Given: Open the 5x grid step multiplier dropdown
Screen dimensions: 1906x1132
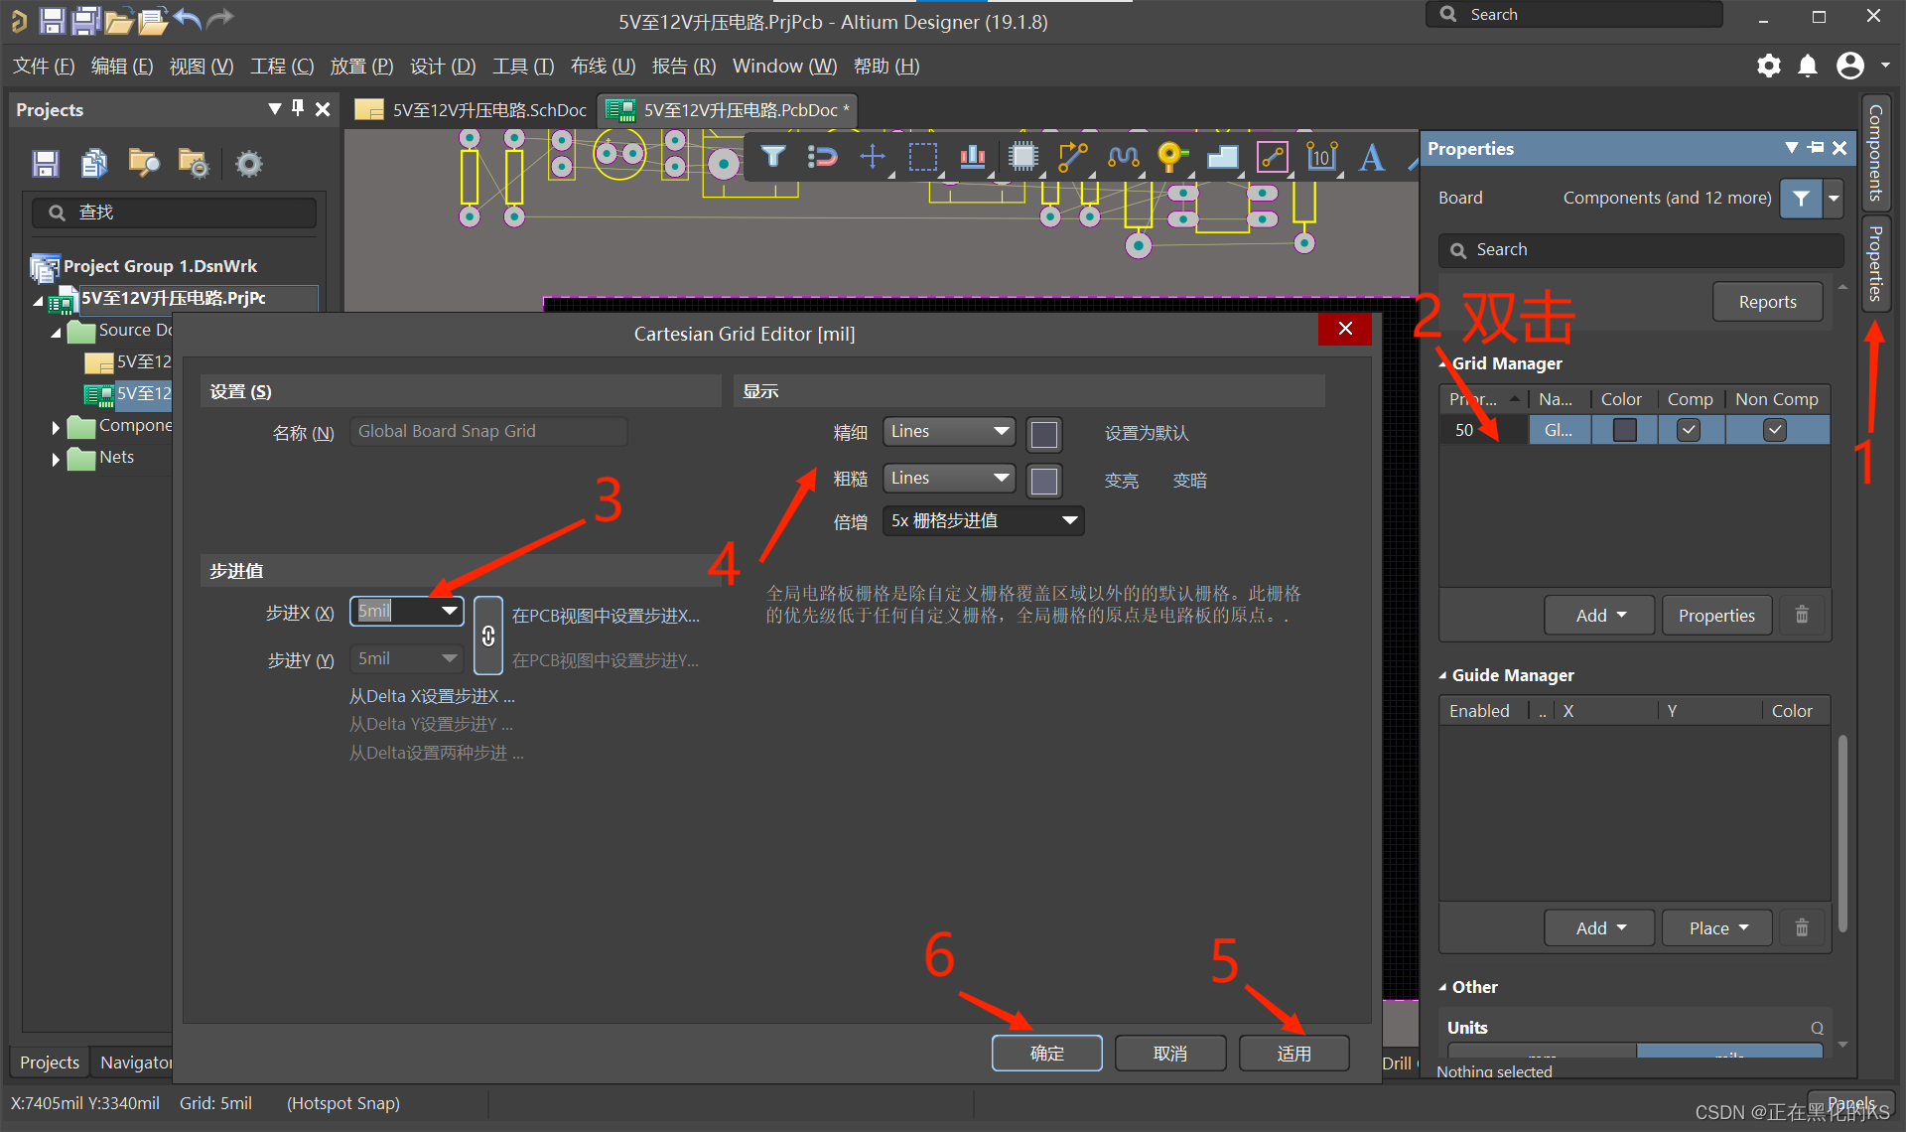Looking at the screenshot, I should click(x=983, y=521).
